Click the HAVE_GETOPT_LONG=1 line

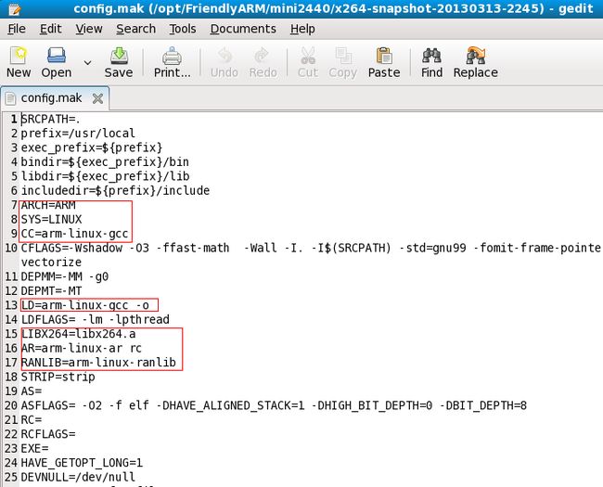(82, 463)
